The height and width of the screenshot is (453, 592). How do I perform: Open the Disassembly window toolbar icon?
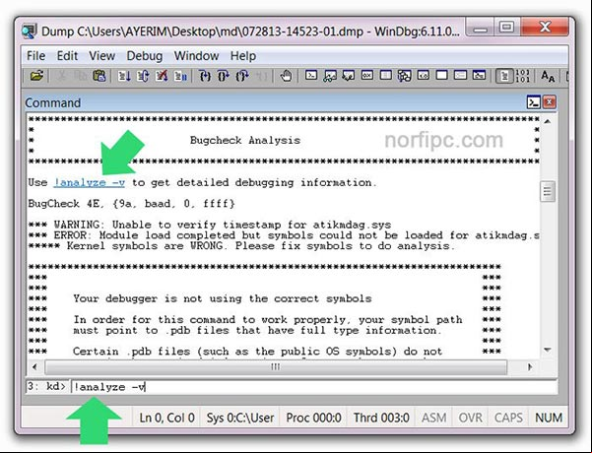(x=423, y=76)
